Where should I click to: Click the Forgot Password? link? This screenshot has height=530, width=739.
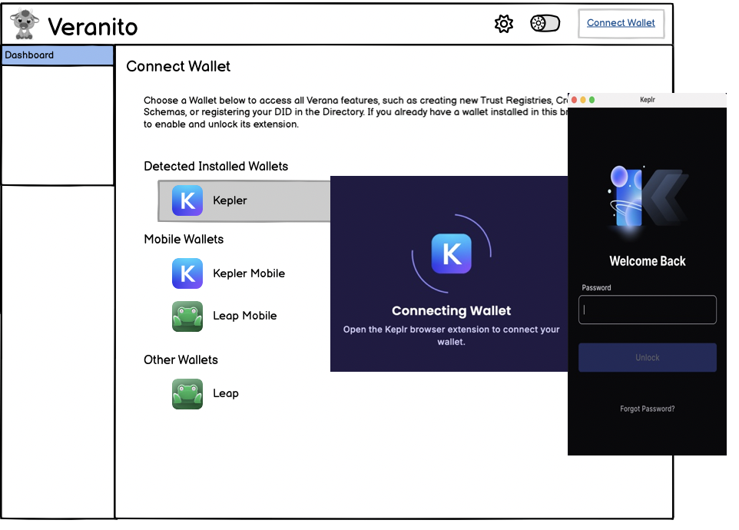tap(647, 409)
